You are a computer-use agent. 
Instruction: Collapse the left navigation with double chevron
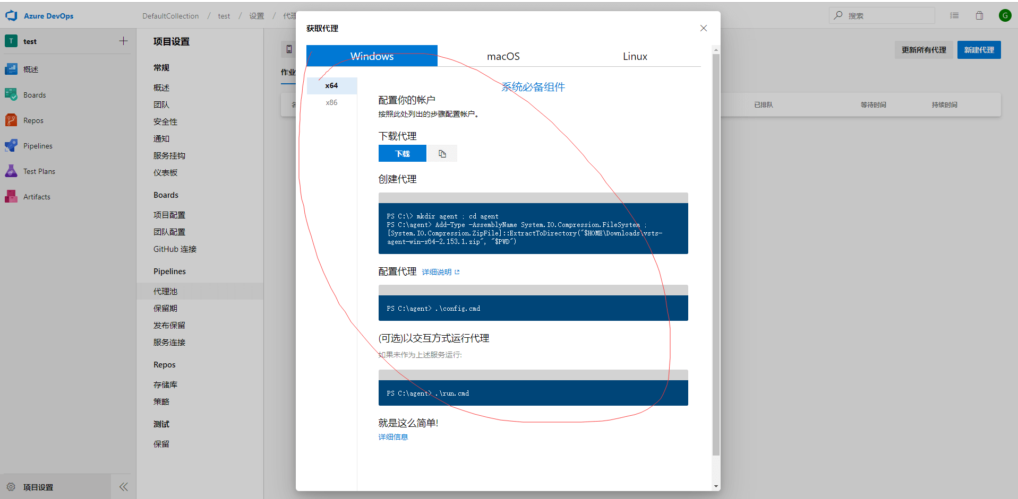click(x=123, y=487)
